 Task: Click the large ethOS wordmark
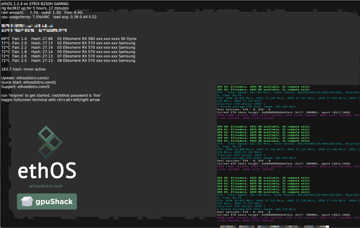[47, 170]
